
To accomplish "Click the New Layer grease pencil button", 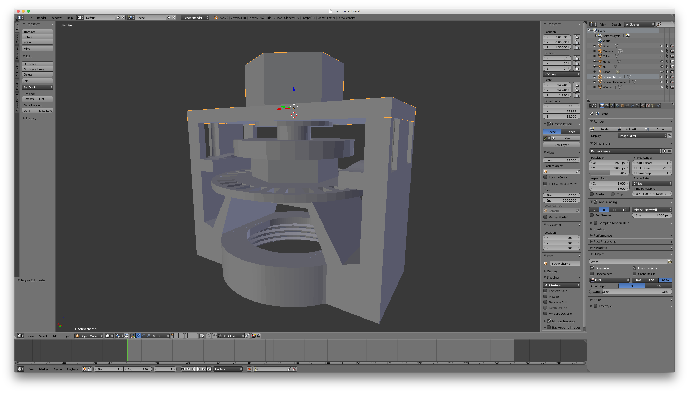I will pos(561,145).
